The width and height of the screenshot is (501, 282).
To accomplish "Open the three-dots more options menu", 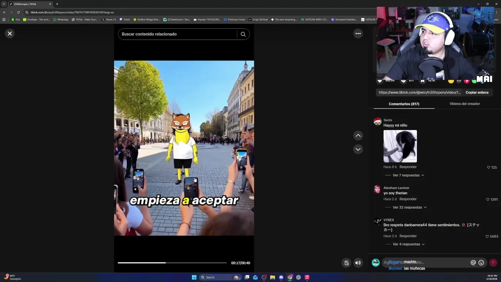I will pos(358,34).
